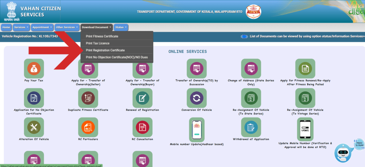Expand the Status dropdown menu
The width and height of the screenshot is (365, 167).
pos(121,27)
